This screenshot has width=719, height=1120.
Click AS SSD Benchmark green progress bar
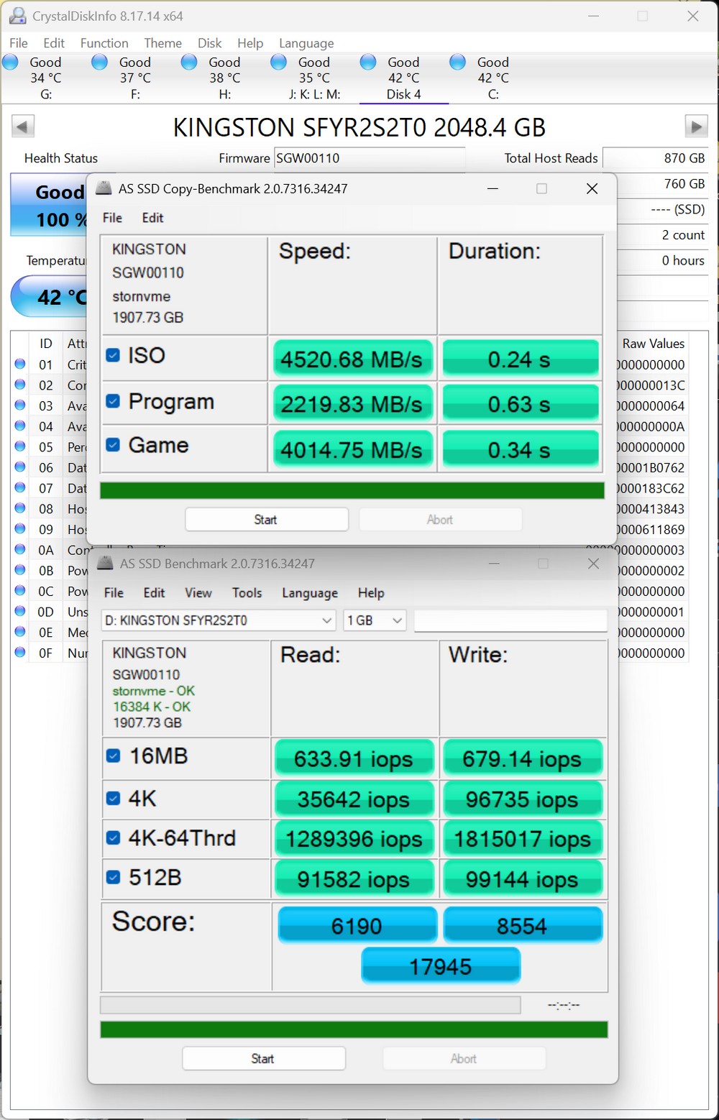click(x=354, y=1029)
